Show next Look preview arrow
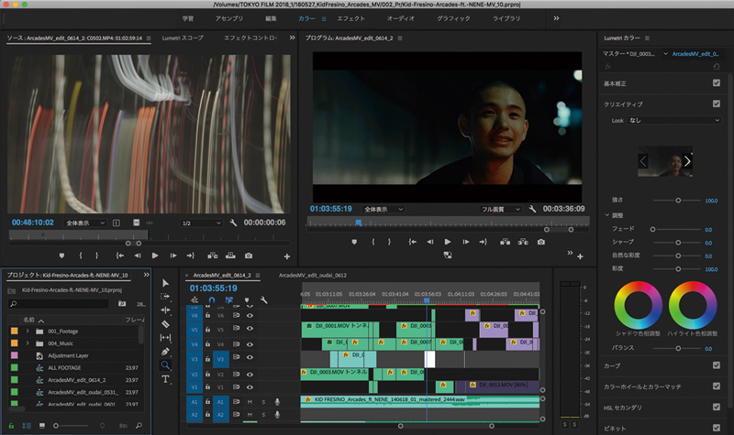Image resolution: width=734 pixels, height=435 pixels. click(686, 161)
